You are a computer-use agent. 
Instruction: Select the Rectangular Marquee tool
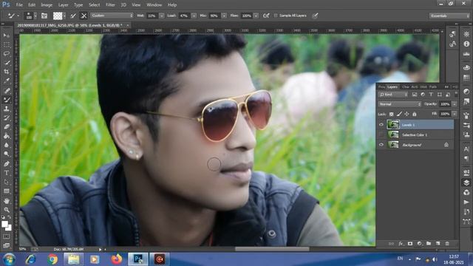(7, 44)
